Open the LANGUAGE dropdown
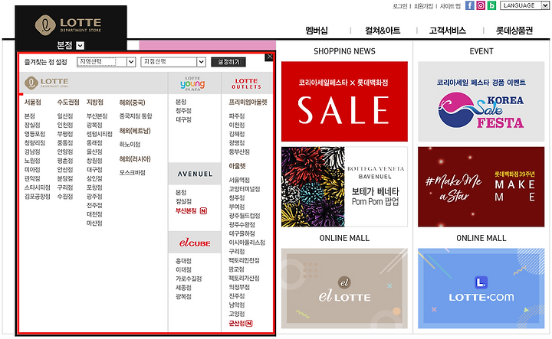This screenshot has width=552, height=339. coord(524,5)
